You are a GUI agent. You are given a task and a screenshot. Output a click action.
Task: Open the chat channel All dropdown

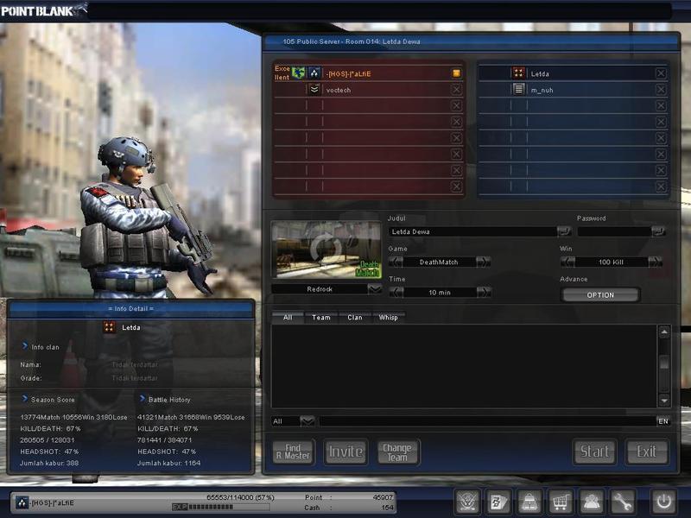click(307, 421)
